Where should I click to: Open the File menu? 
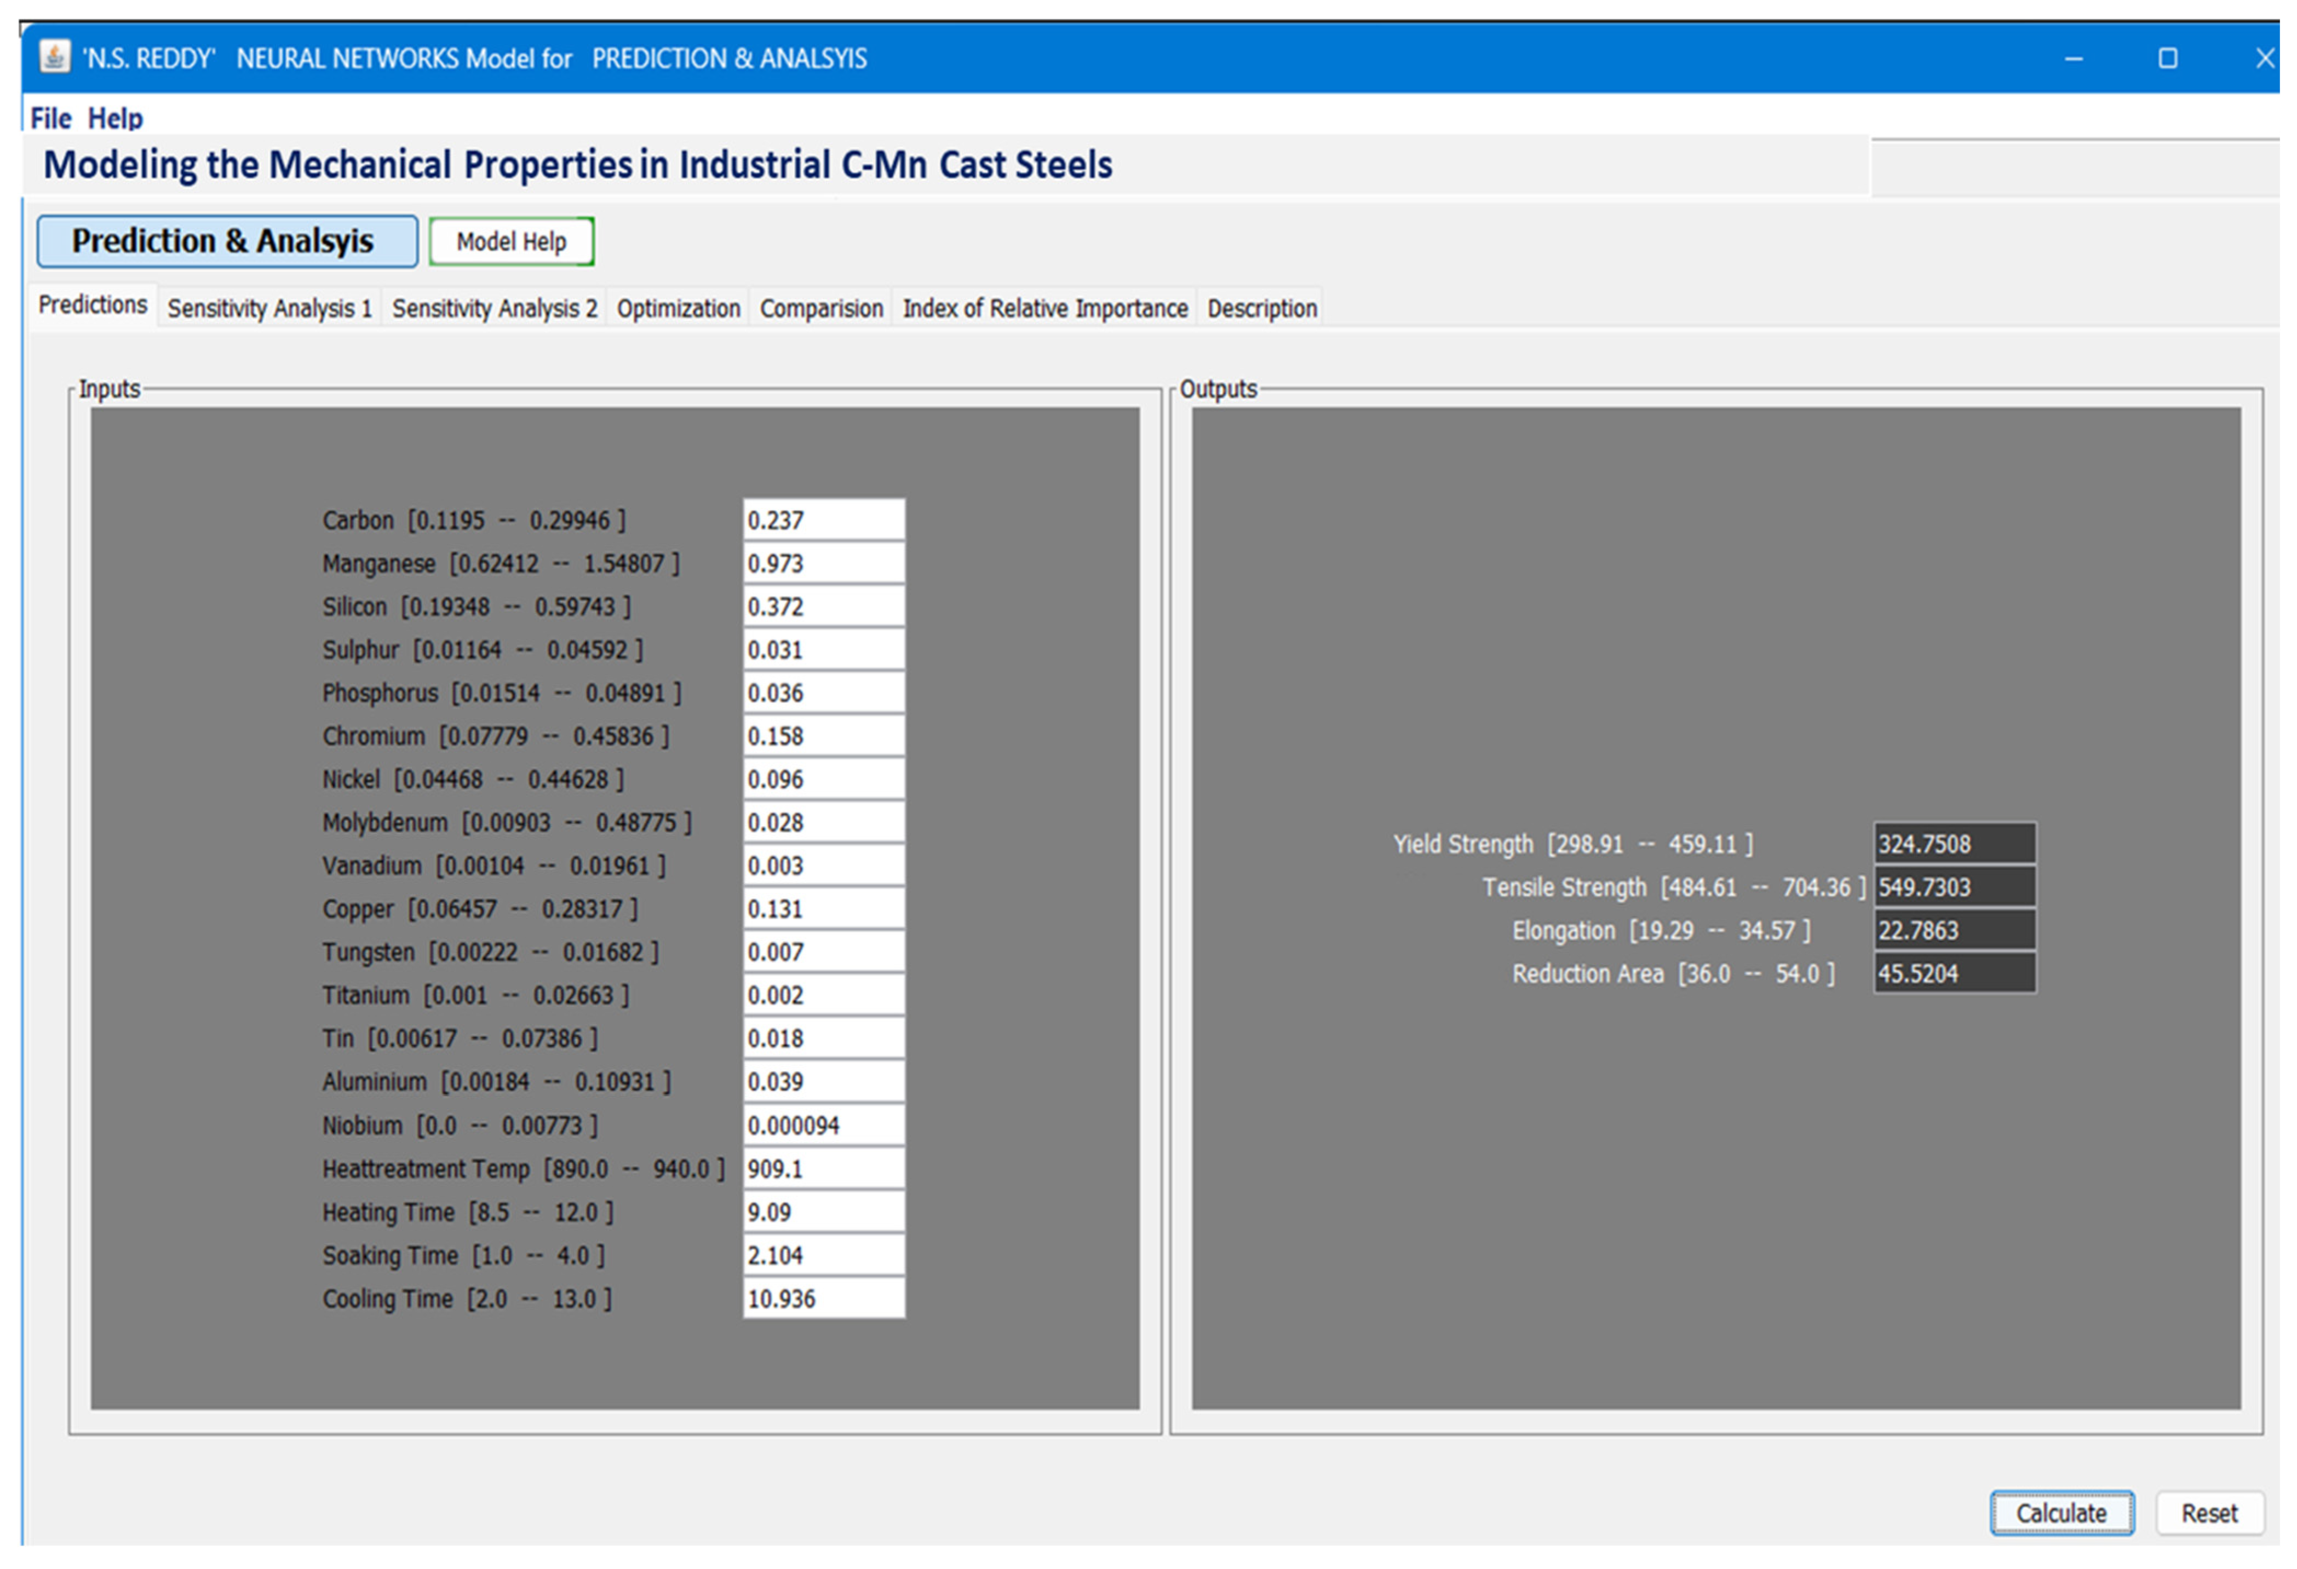coord(50,119)
